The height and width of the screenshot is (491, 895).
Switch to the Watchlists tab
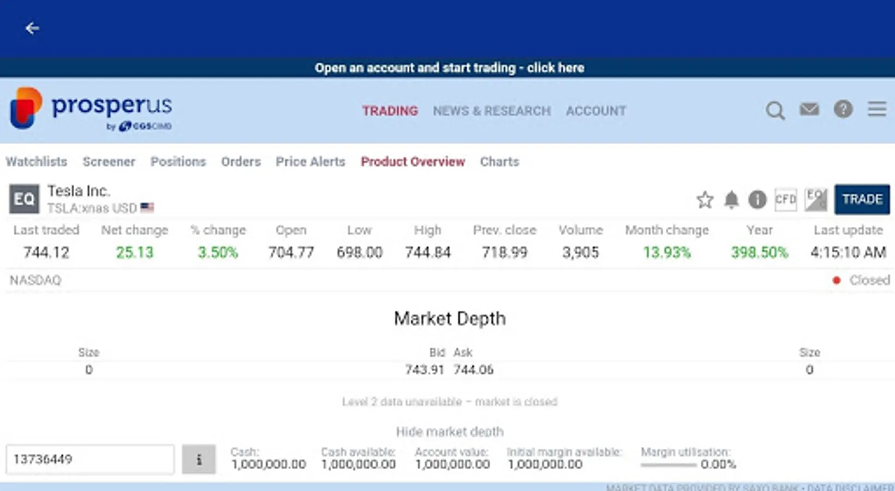(x=37, y=162)
